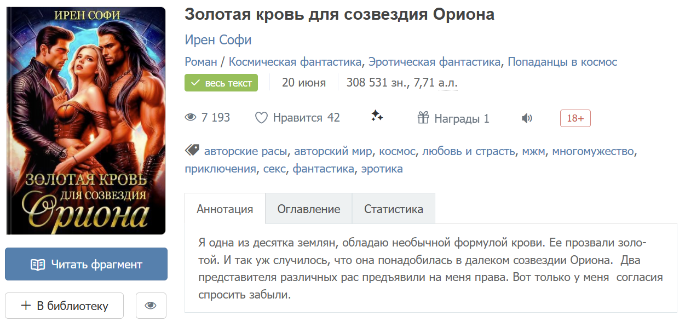Open the Космическая фантастика genre link
This screenshot has width=685, height=327.
(x=295, y=62)
